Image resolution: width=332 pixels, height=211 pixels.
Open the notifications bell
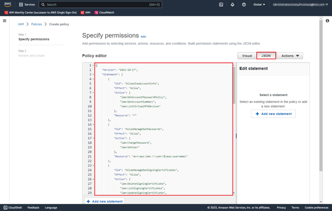232,5
